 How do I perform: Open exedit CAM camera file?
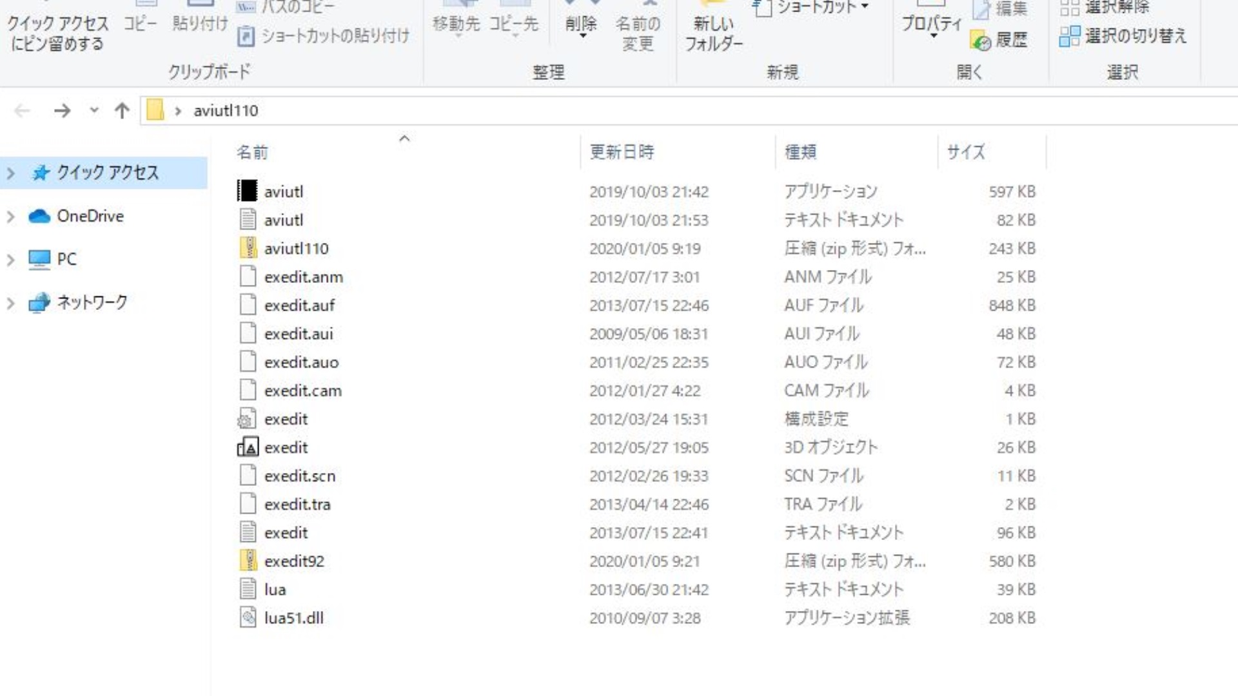(x=302, y=390)
